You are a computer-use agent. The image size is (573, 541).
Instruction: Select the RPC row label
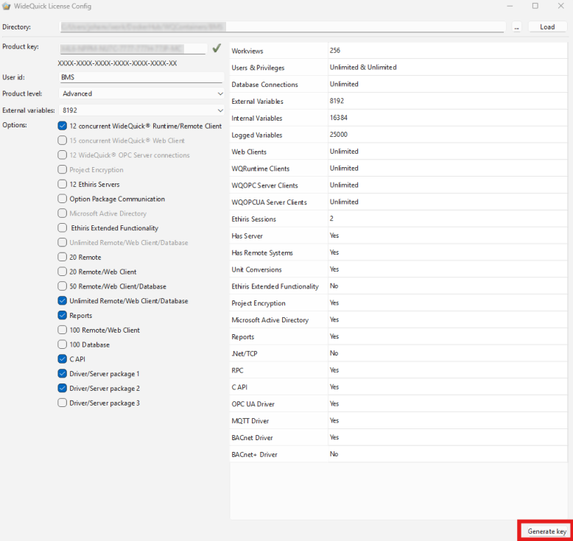click(237, 370)
